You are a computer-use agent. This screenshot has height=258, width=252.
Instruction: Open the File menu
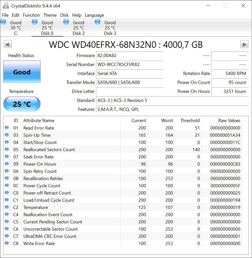point(5,15)
